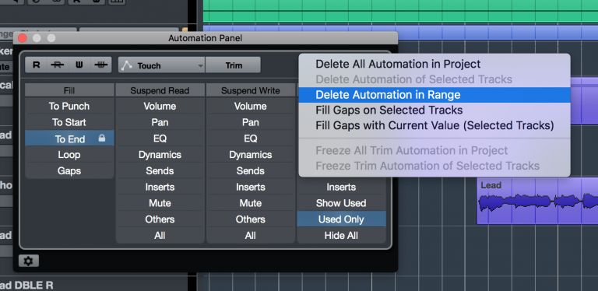
Task: Suspend Write for Pan
Action: (x=251, y=122)
